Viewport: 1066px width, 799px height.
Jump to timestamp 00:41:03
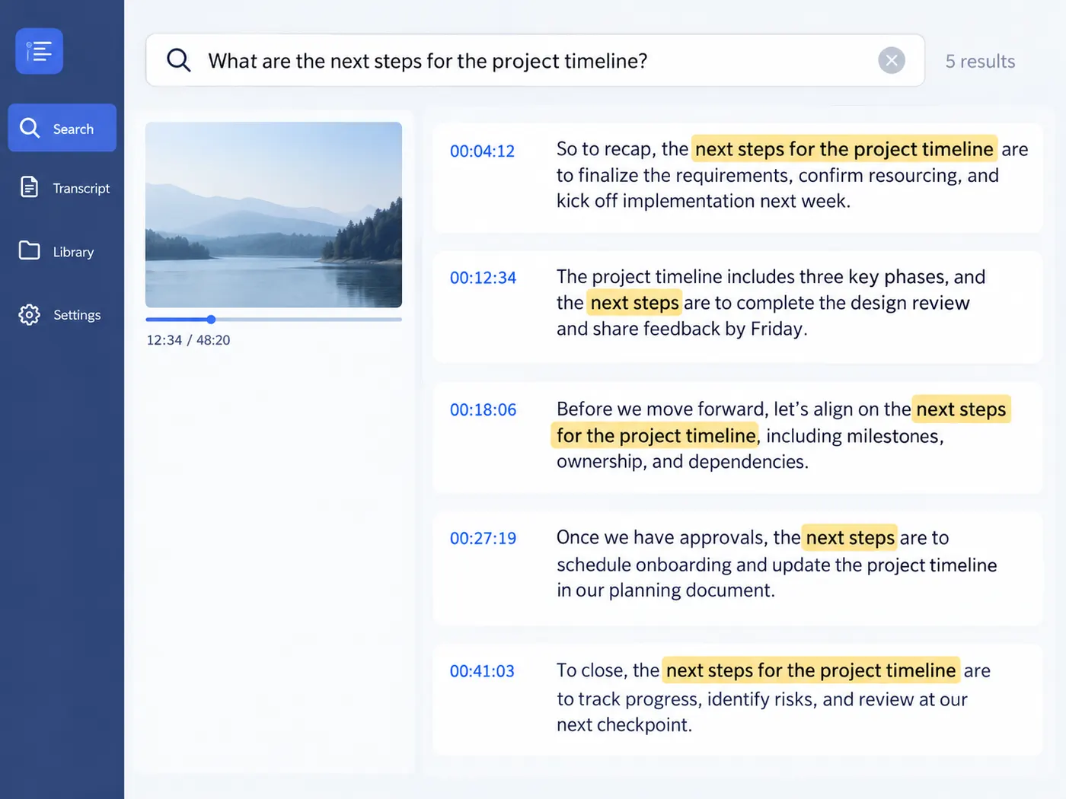coord(482,671)
